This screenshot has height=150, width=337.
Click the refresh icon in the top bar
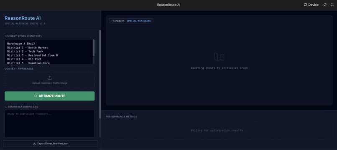coord(325,5)
